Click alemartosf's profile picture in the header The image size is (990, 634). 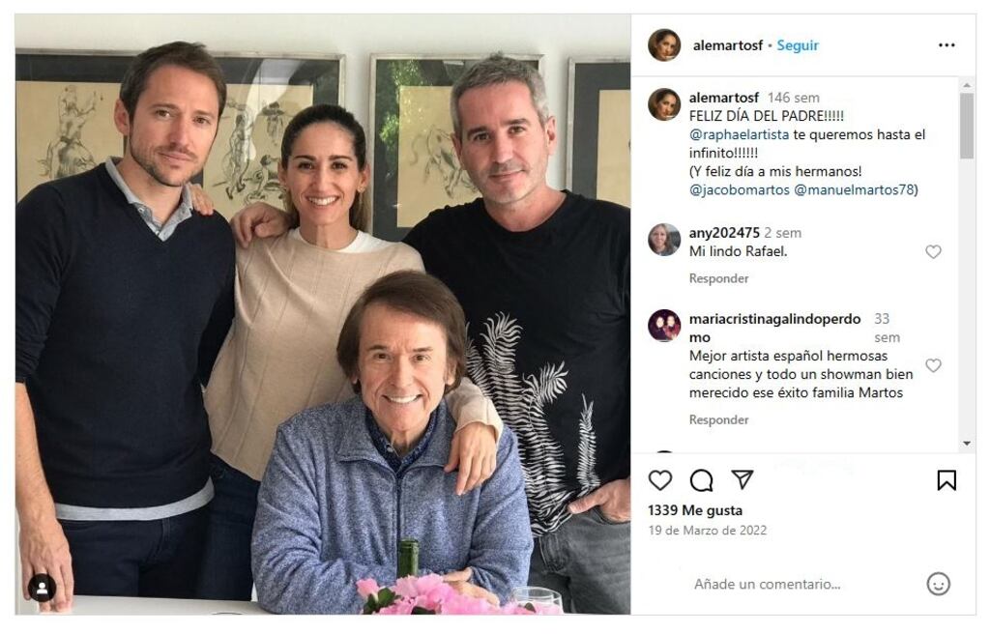664,44
